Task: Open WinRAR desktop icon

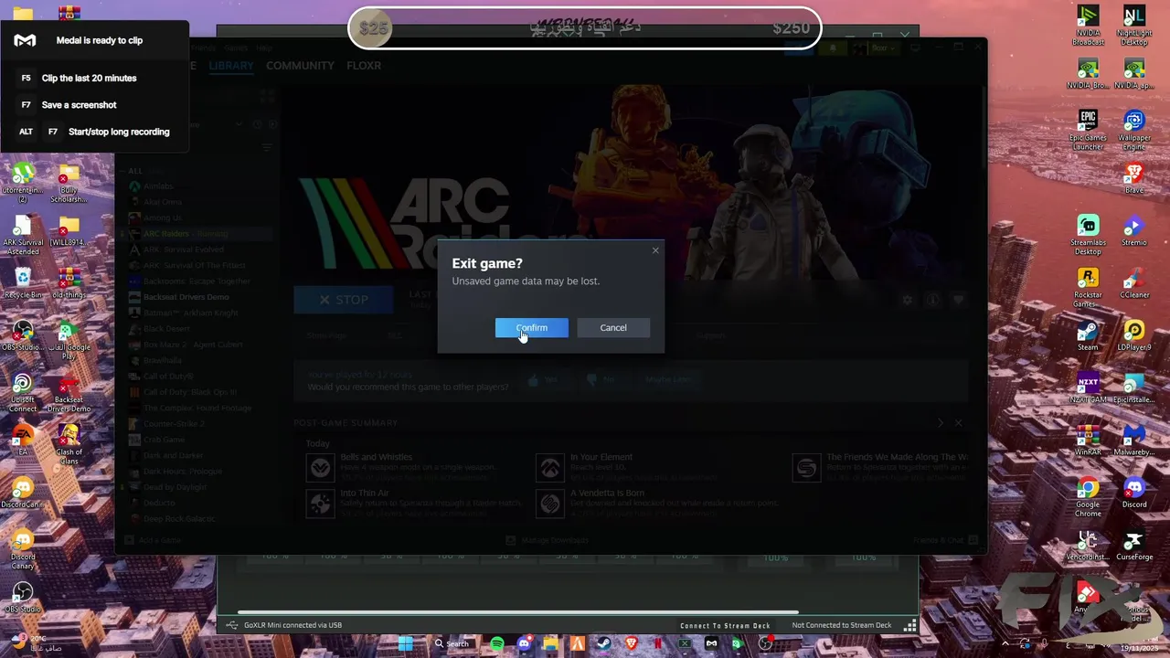Action: (x=1088, y=440)
